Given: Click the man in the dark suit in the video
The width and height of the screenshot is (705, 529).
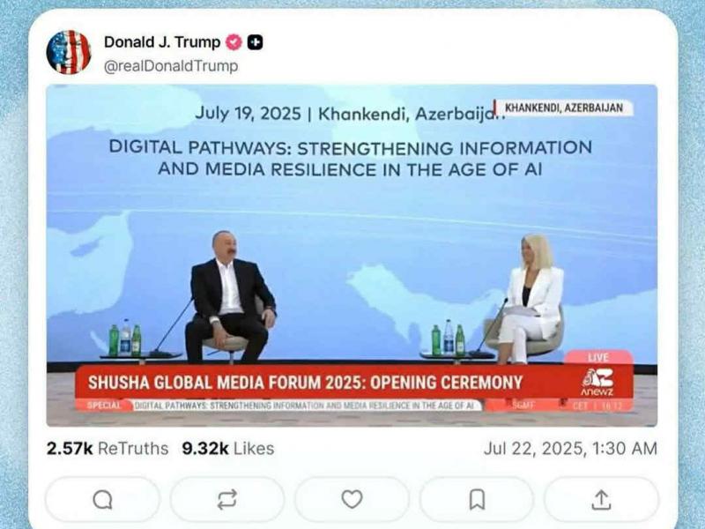Looking at the screenshot, I should click(x=229, y=297).
